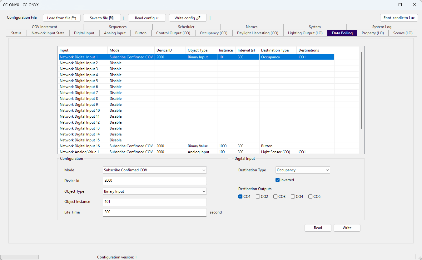This screenshot has width=422, height=260.
Task: Click Light Sensor (CO) cell
Action: click(x=278, y=152)
